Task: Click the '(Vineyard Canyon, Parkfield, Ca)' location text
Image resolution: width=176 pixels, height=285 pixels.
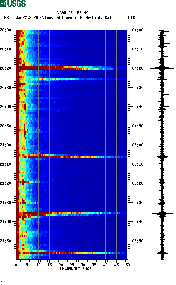Action: click(76, 18)
